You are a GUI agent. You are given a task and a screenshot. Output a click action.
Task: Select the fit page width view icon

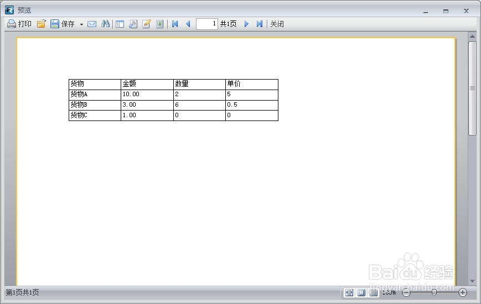[349, 292]
